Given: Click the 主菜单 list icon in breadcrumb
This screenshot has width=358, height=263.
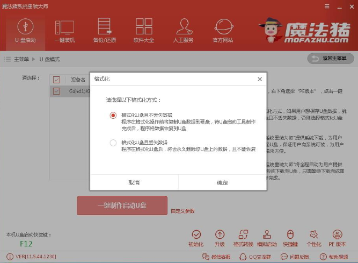Looking at the screenshot, I should point(8,60).
